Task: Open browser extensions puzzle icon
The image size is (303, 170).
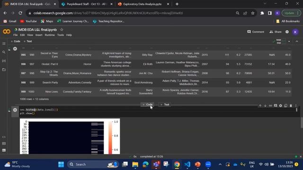Action: [x=262, y=13]
